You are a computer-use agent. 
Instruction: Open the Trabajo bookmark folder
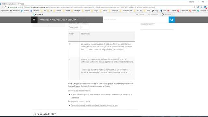point(104,11)
